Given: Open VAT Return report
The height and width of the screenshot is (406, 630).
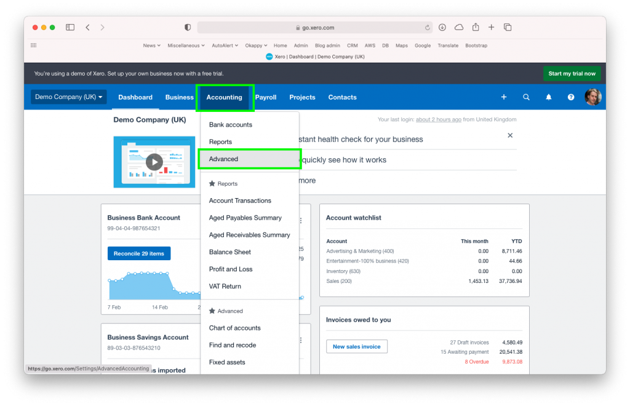Looking at the screenshot, I should 250,286.
